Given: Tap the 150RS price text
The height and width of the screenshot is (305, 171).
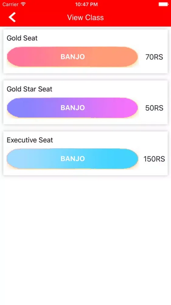Looking at the screenshot, I should [x=154, y=159].
